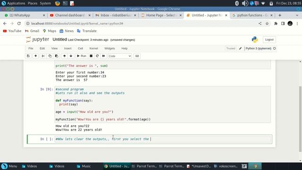Click the notebook vertical scrollbar
This screenshot has height=170, width=302.
pyautogui.click(x=300, y=119)
